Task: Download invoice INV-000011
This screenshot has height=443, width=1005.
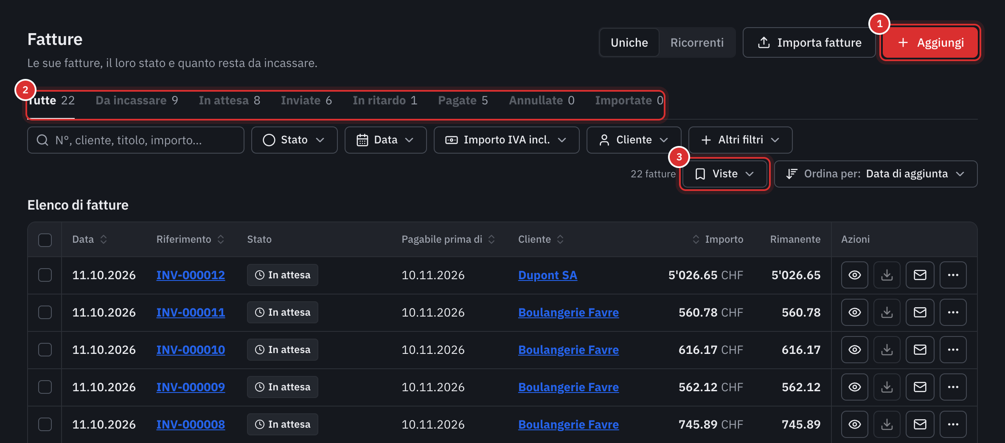Action: click(887, 312)
